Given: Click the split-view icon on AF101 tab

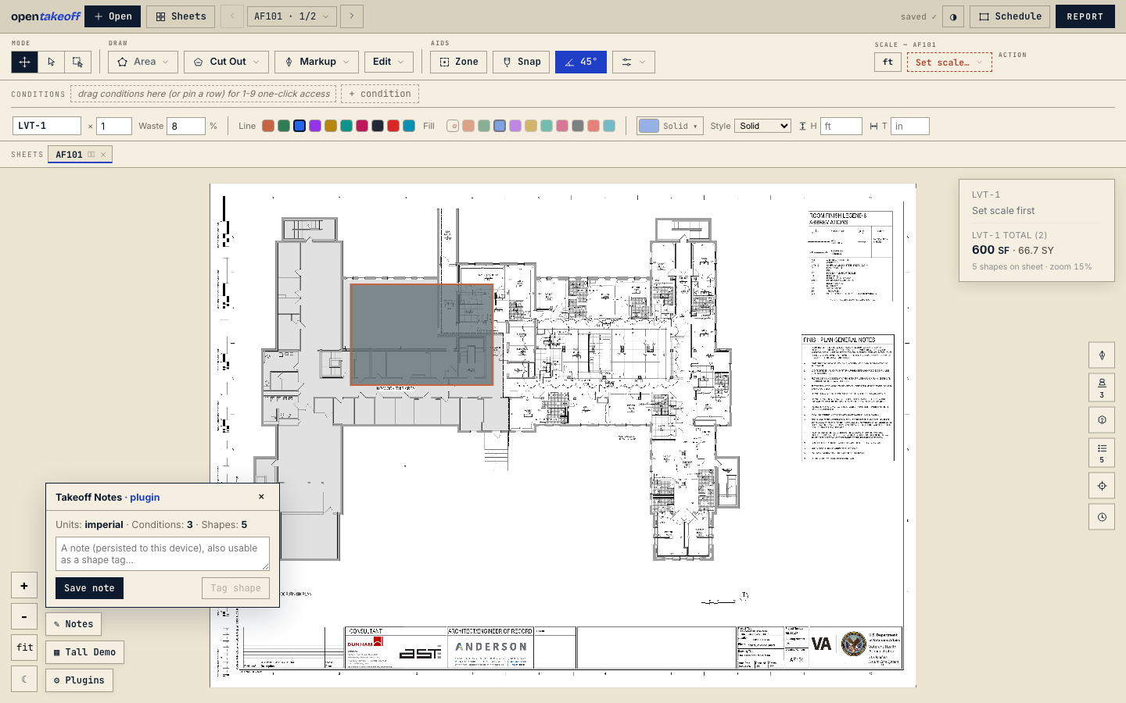Looking at the screenshot, I should pyautogui.click(x=91, y=155).
